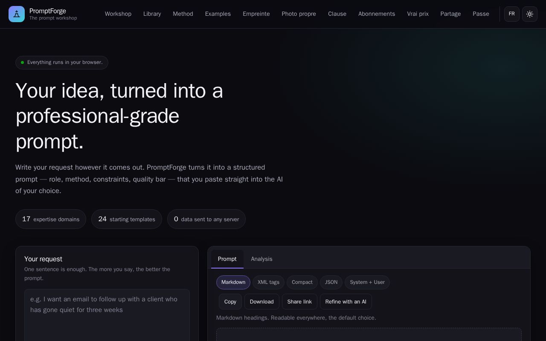Go to the Method section
This screenshot has width=546, height=341.
click(x=183, y=14)
